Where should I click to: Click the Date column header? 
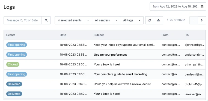[x=63, y=35]
